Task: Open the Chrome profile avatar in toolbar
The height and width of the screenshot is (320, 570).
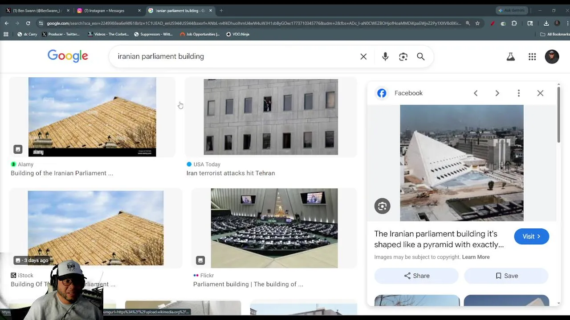Action: (x=557, y=23)
